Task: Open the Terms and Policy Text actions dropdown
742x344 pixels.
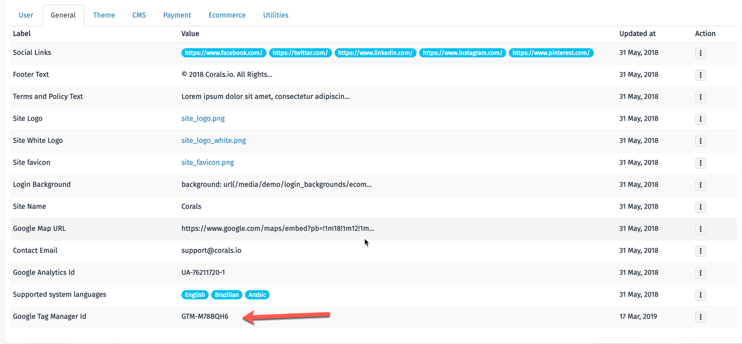Action: [x=700, y=97]
